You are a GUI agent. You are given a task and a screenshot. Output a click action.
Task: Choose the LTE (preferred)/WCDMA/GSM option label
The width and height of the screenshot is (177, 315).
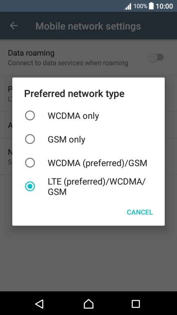pos(96,187)
